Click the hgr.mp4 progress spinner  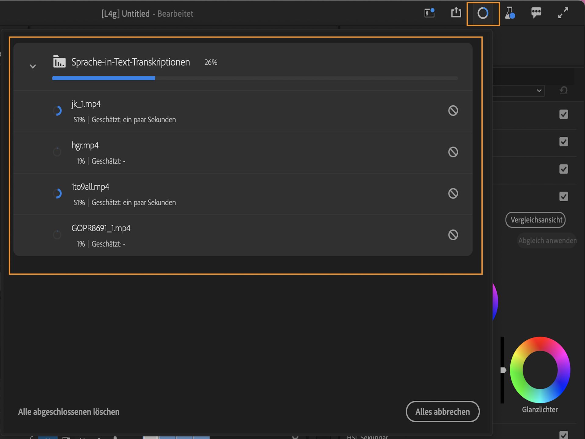(57, 152)
